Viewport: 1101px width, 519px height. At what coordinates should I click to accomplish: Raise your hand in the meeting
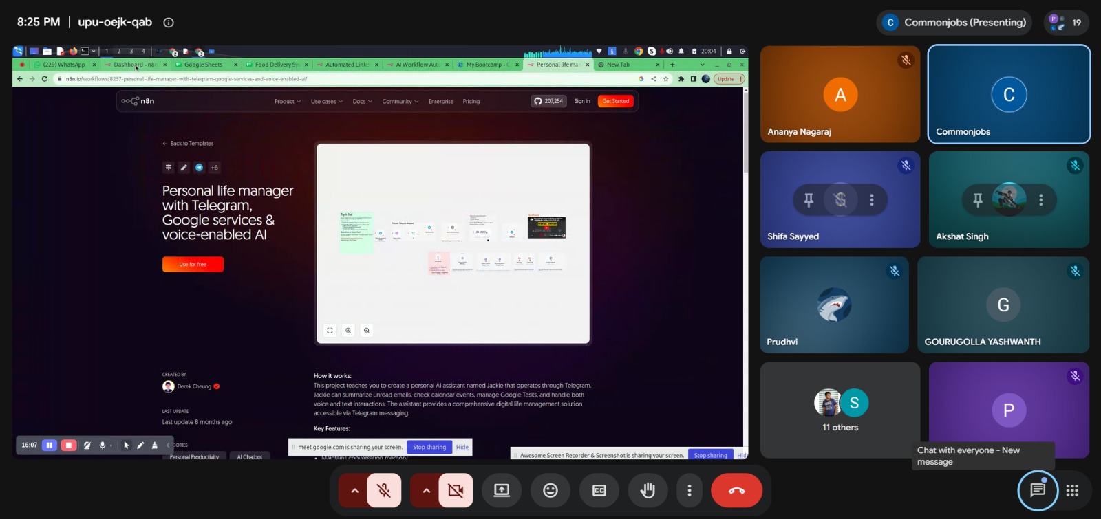click(x=648, y=490)
